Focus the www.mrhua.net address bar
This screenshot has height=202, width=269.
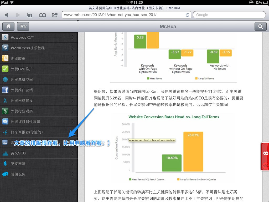click(127, 15)
